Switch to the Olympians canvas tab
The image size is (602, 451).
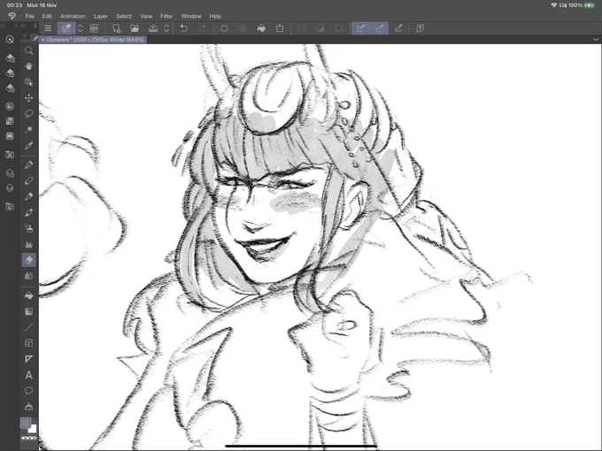point(93,40)
